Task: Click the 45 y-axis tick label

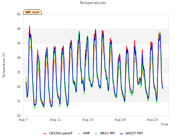Action: [x=19, y=14]
